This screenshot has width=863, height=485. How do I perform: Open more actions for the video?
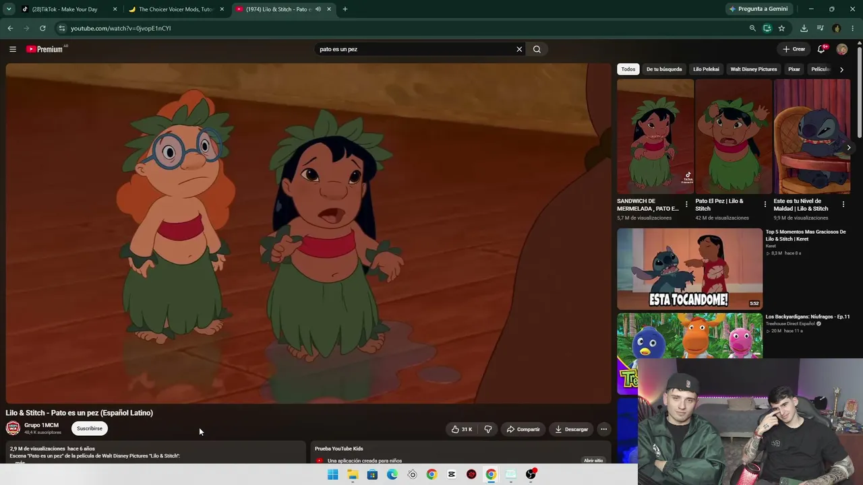point(603,429)
